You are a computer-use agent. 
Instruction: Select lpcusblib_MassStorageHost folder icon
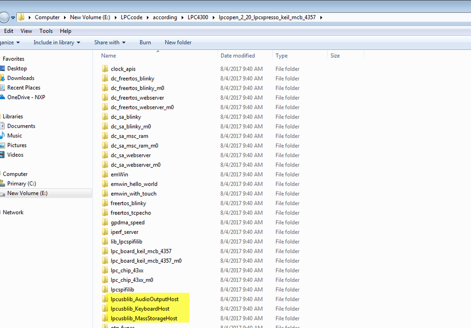[105, 318]
